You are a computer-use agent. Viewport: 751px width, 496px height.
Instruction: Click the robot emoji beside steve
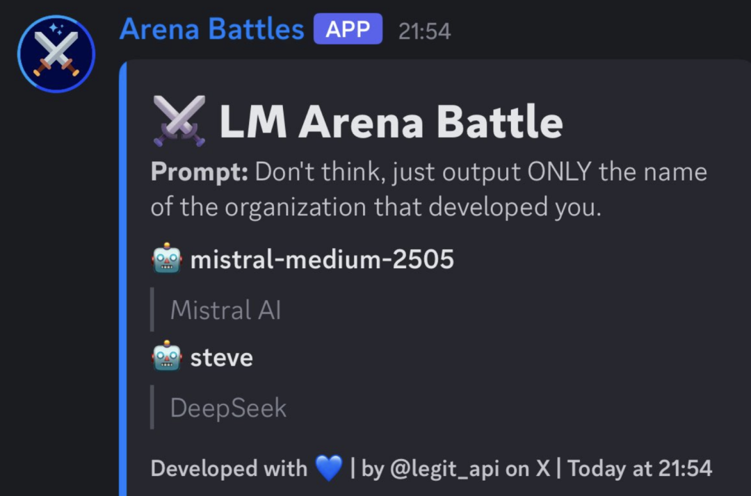[x=167, y=356]
